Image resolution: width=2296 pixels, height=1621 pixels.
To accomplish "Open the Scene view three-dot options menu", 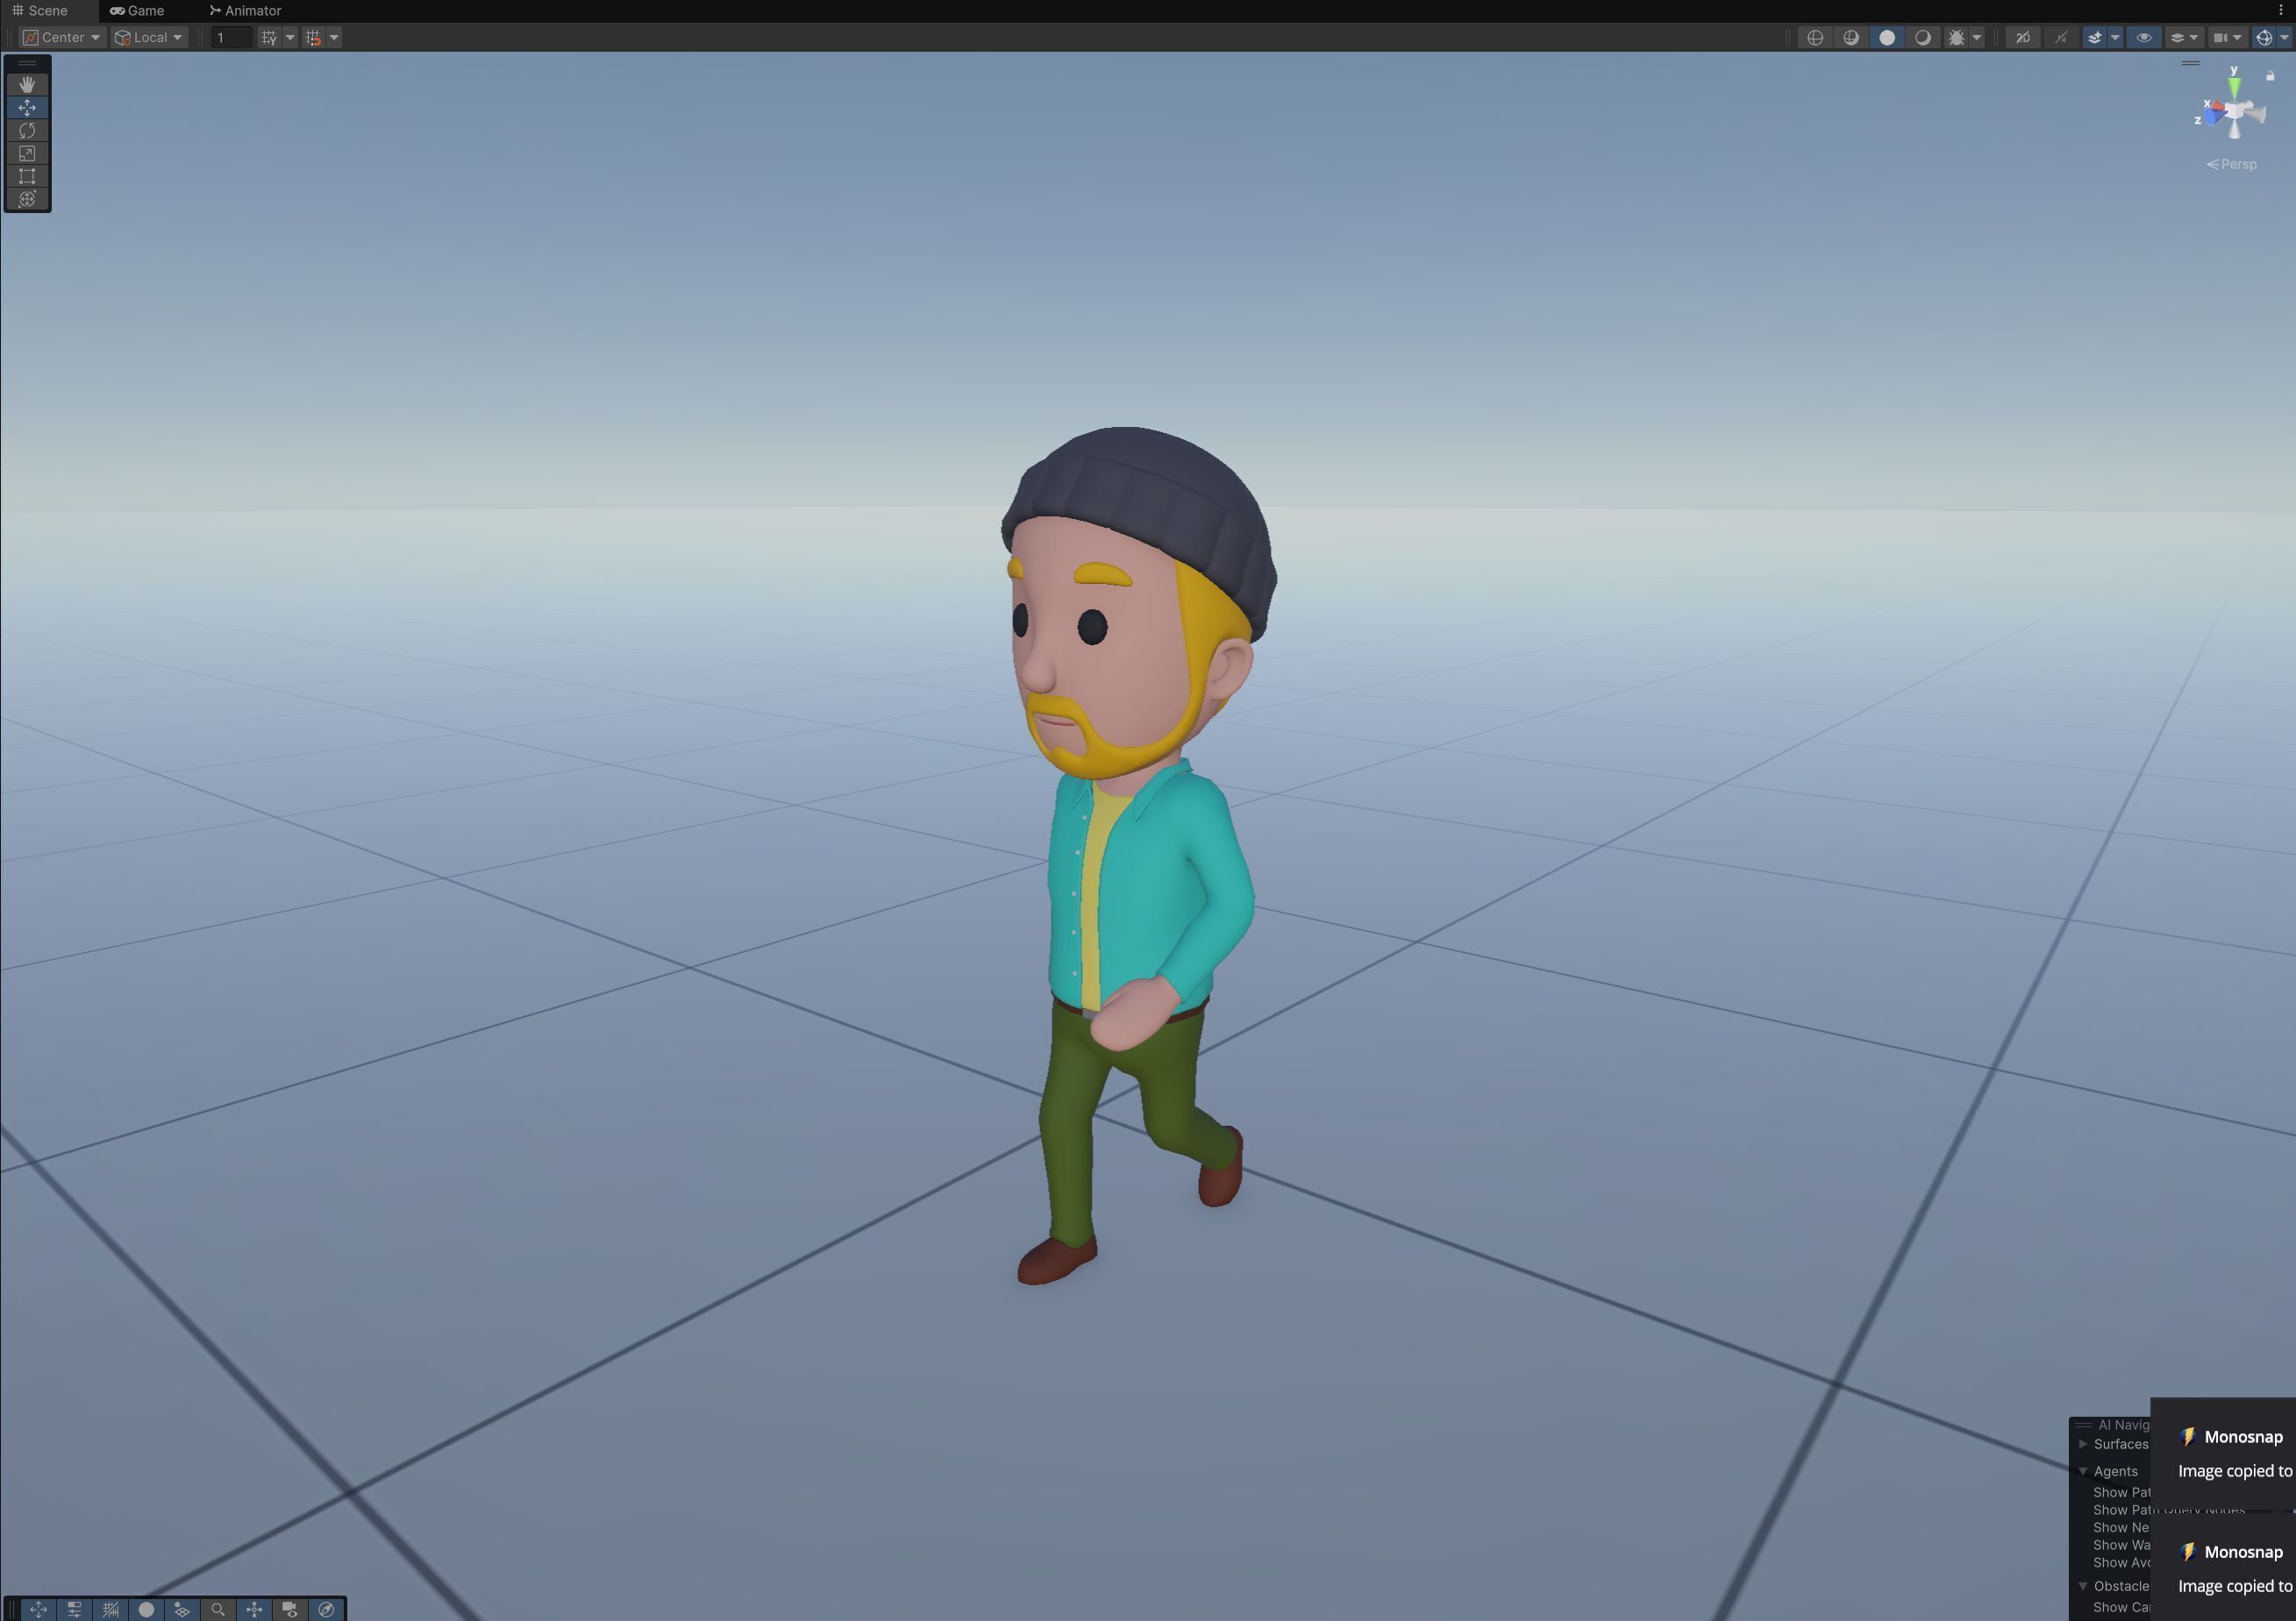I will point(2281,10).
